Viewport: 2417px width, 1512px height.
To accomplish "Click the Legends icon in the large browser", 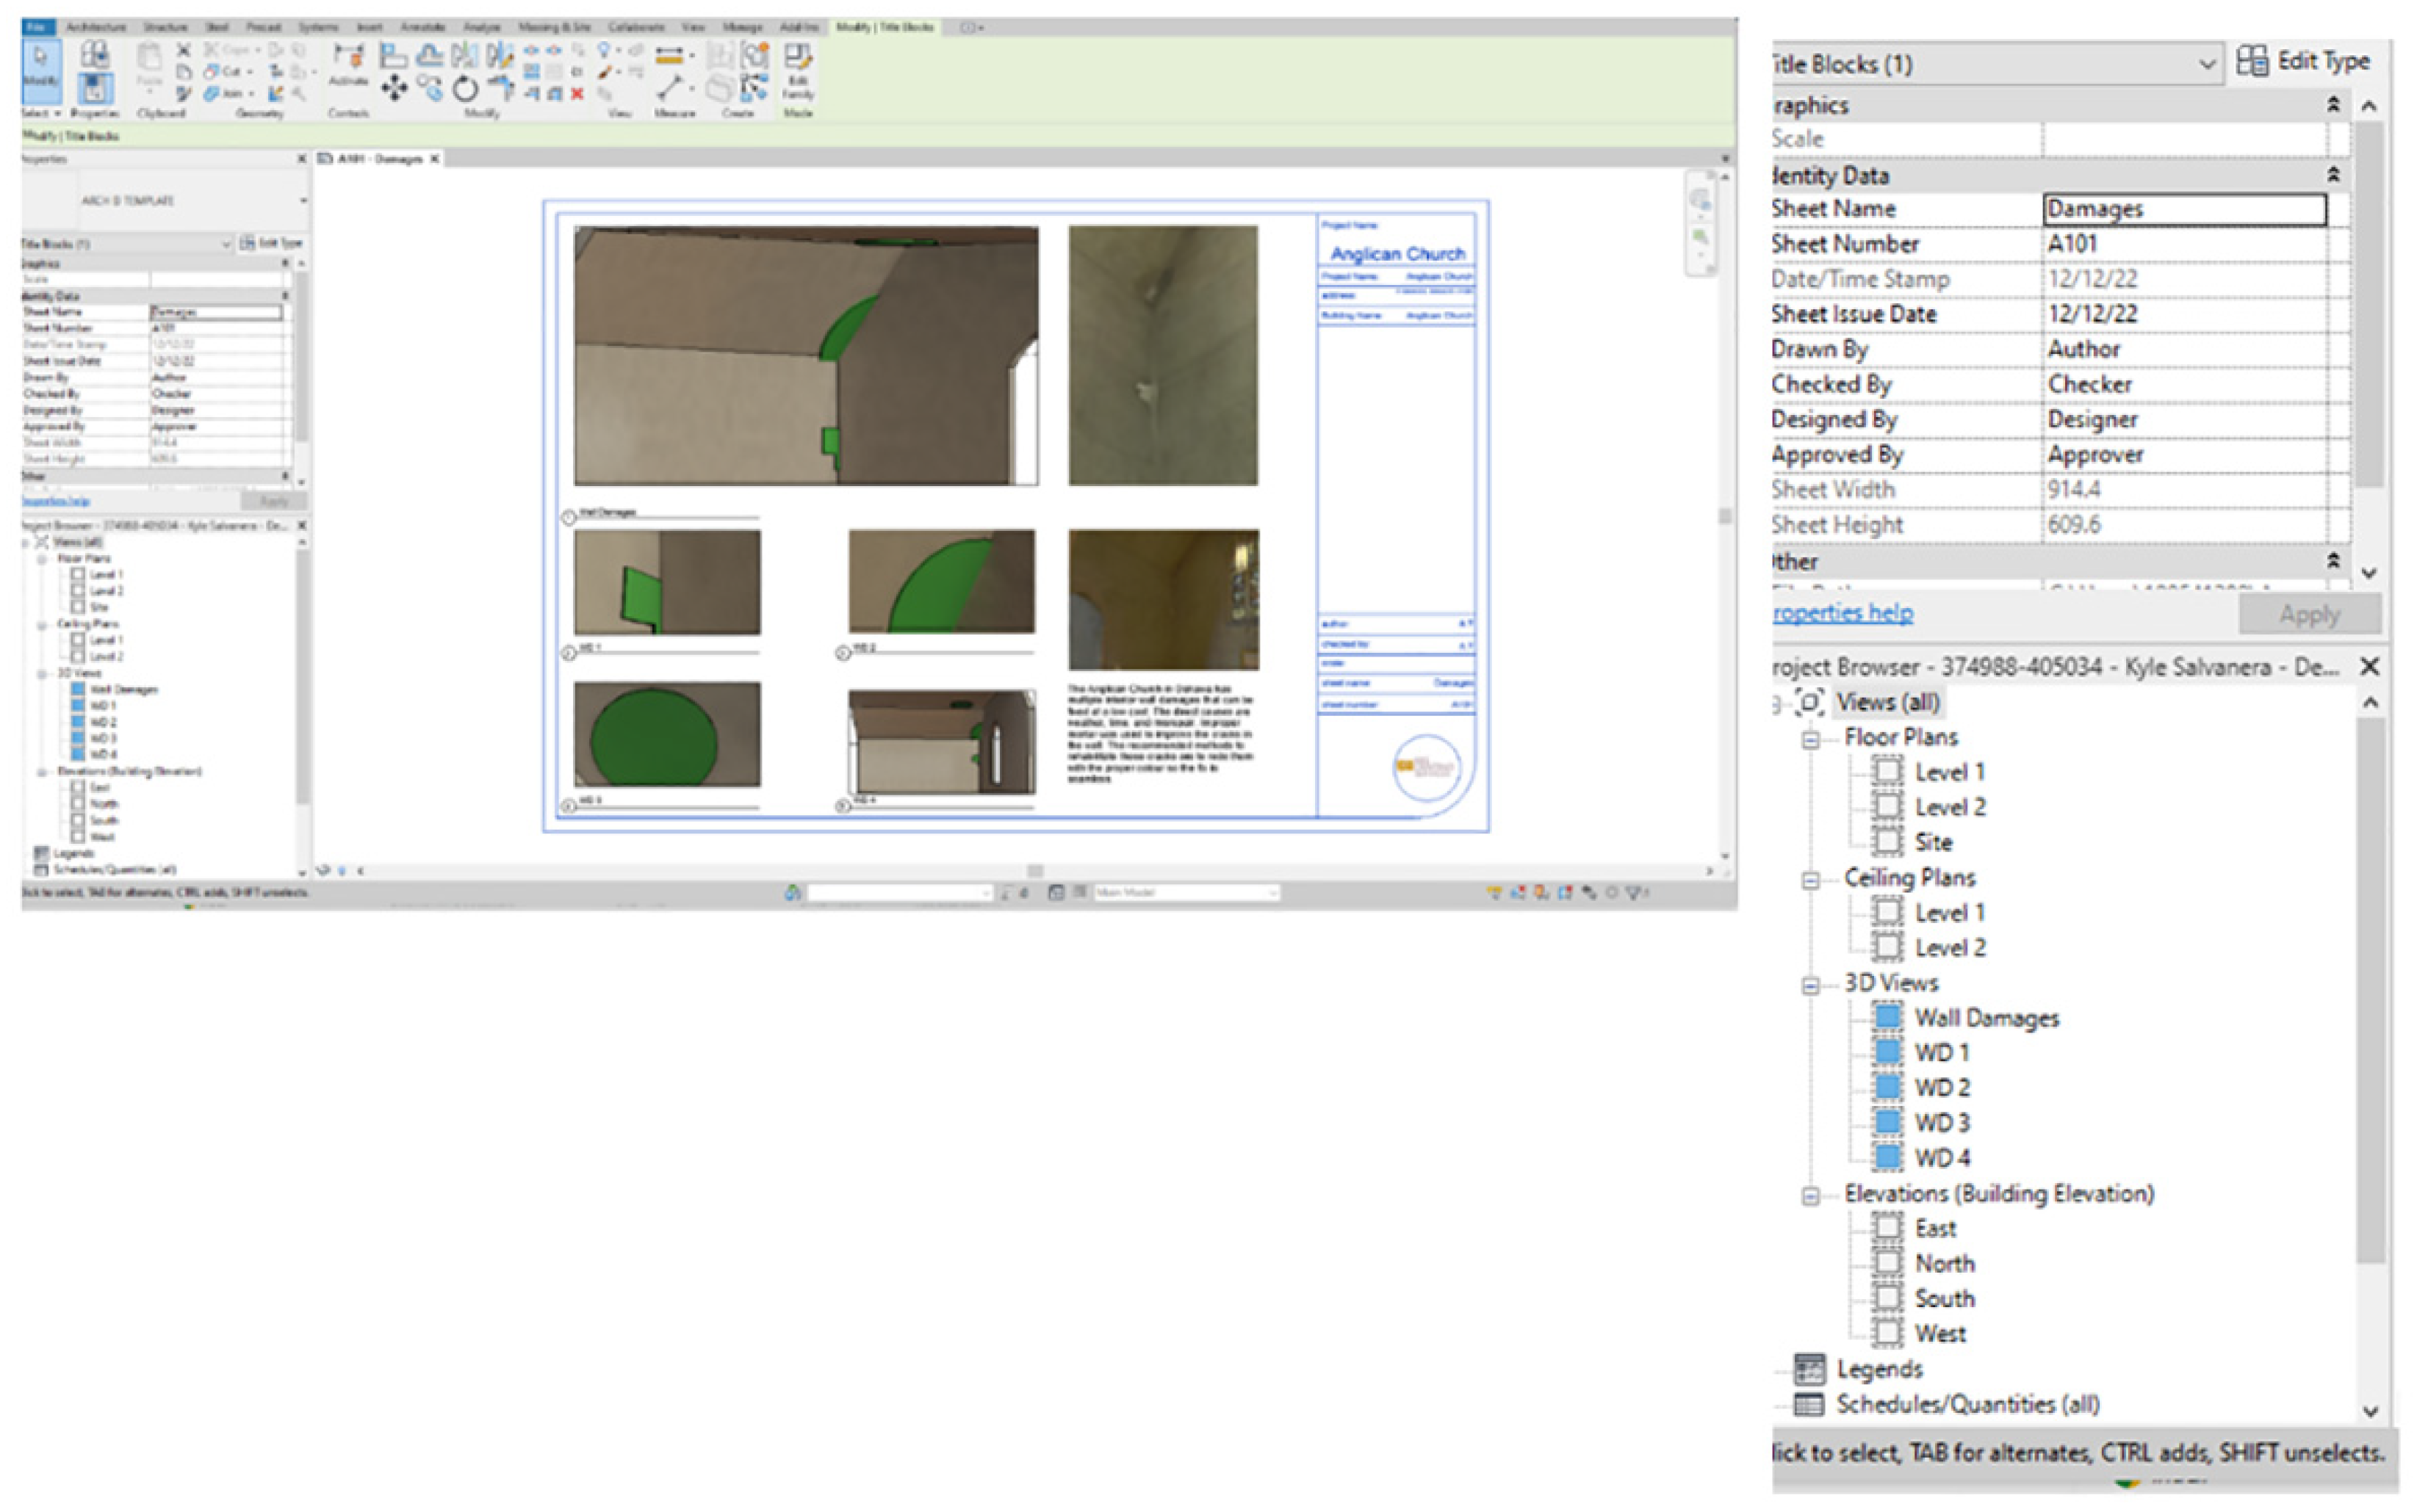I will click(1809, 1368).
